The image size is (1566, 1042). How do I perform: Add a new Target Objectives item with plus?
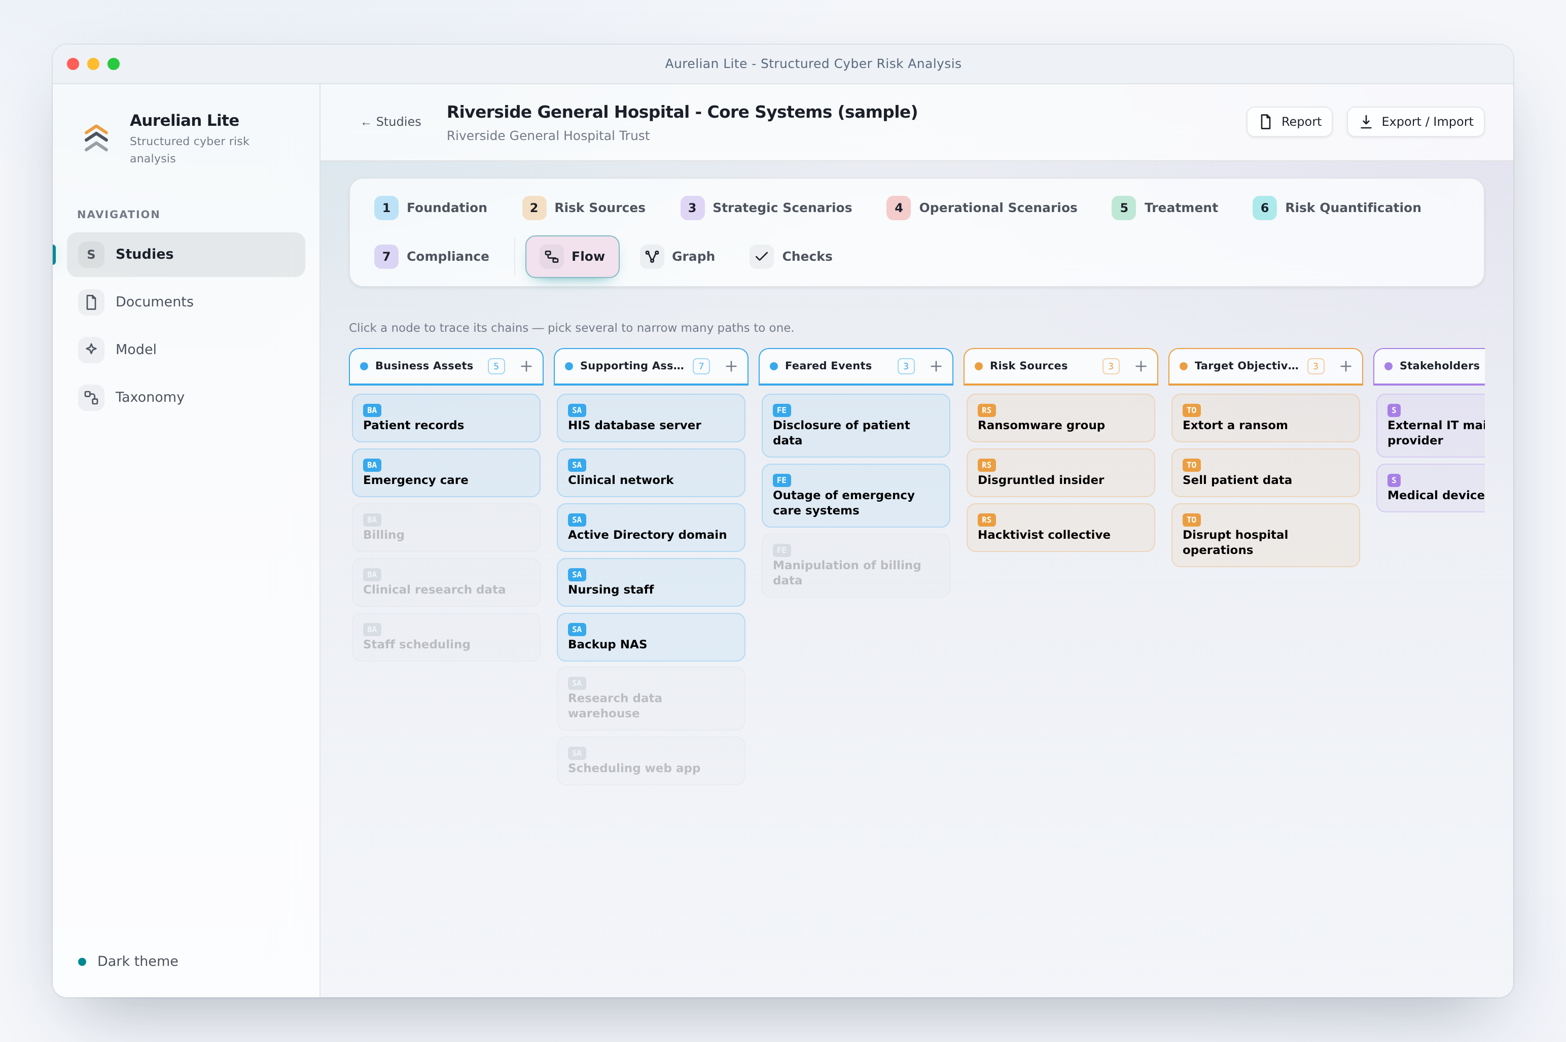pyautogui.click(x=1345, y=366)
